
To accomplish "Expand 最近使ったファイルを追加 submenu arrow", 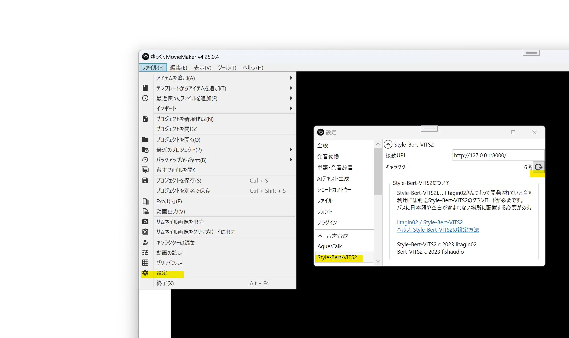I will click(x=291, y=98).
